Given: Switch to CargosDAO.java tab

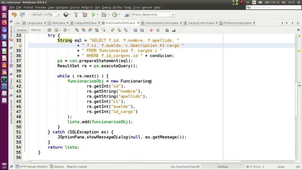Looking at the screenshot, I should [x=85, y=23].
